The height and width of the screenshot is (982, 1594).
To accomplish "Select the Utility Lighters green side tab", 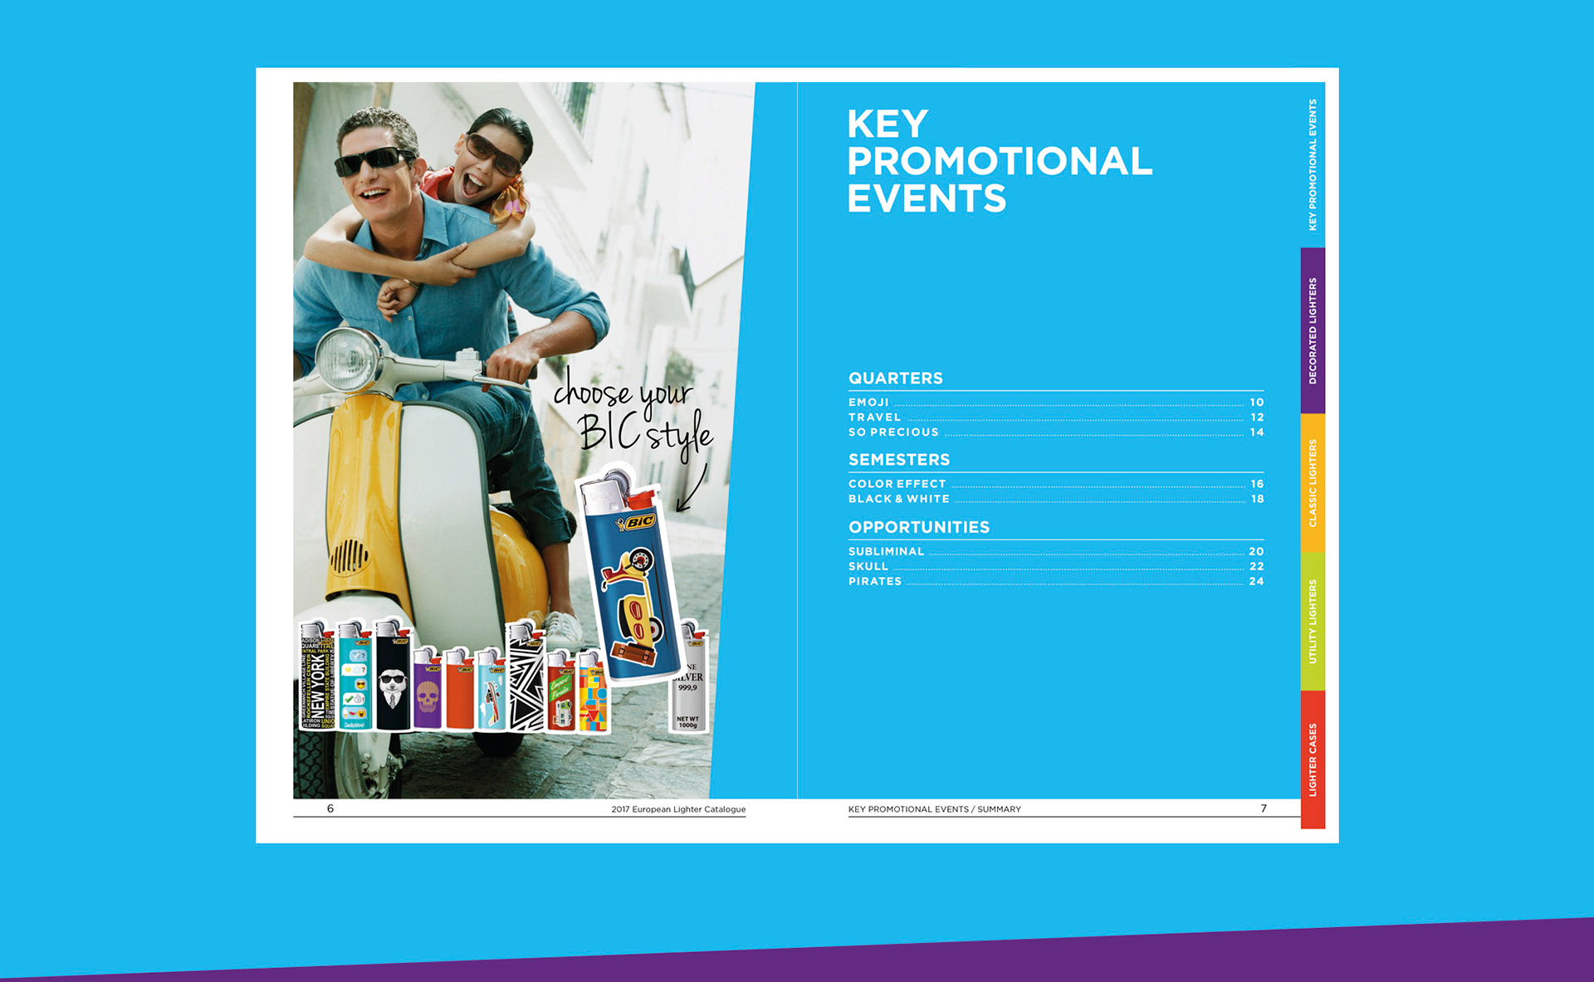I will 1313,622.
